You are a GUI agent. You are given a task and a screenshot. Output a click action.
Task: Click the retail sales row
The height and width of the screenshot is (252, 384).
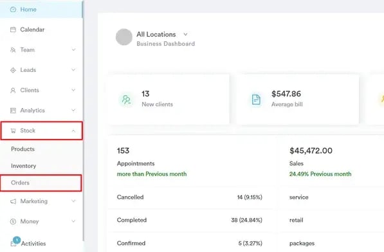297,221
